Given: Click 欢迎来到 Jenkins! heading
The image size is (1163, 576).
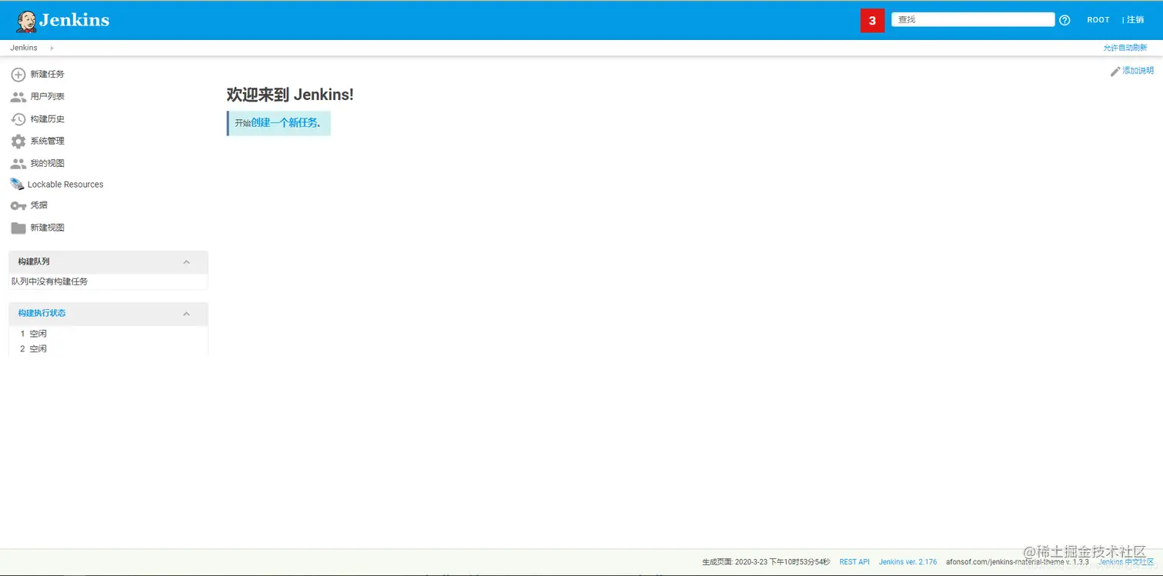Looking at the screenshot, I should click(290, 95).
